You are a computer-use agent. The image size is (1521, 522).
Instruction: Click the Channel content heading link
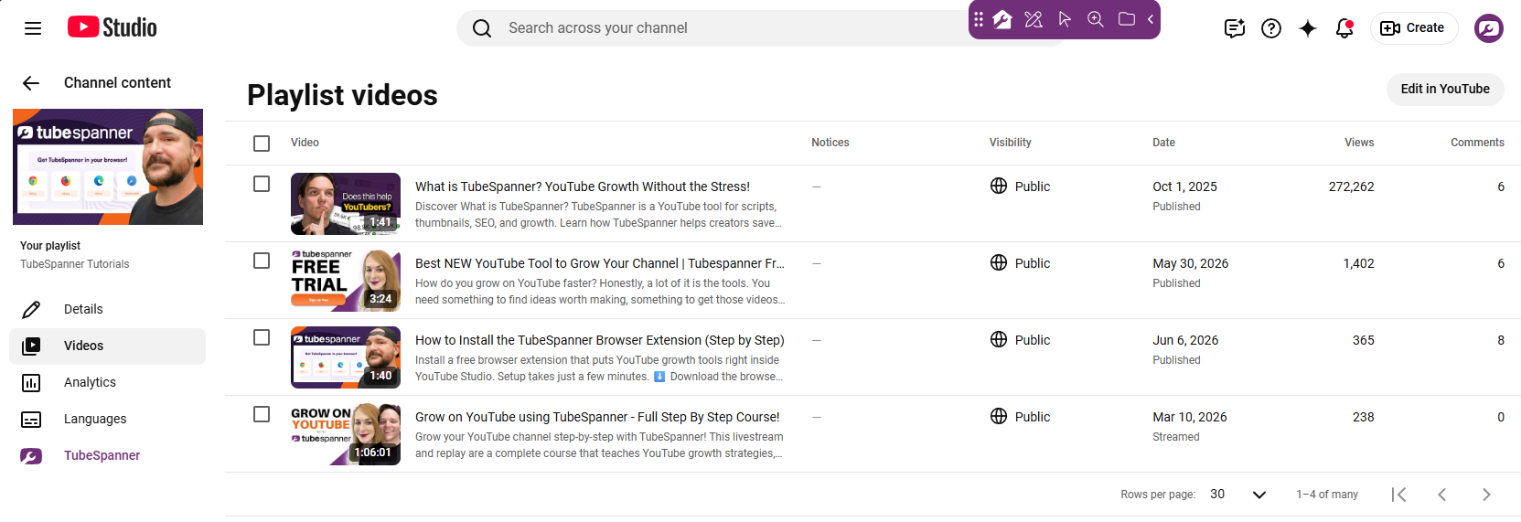[x=117, y=83]
